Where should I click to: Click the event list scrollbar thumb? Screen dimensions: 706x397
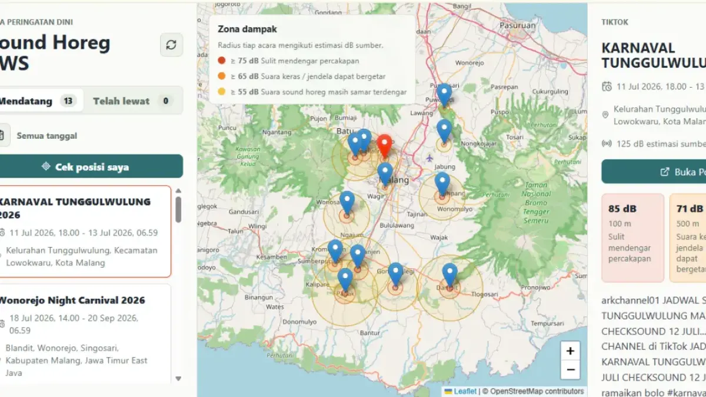coord(178,209)
